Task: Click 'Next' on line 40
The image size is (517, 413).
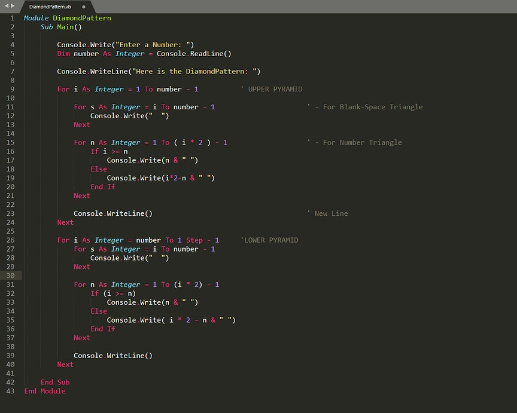Action: [x=65, y=365]
